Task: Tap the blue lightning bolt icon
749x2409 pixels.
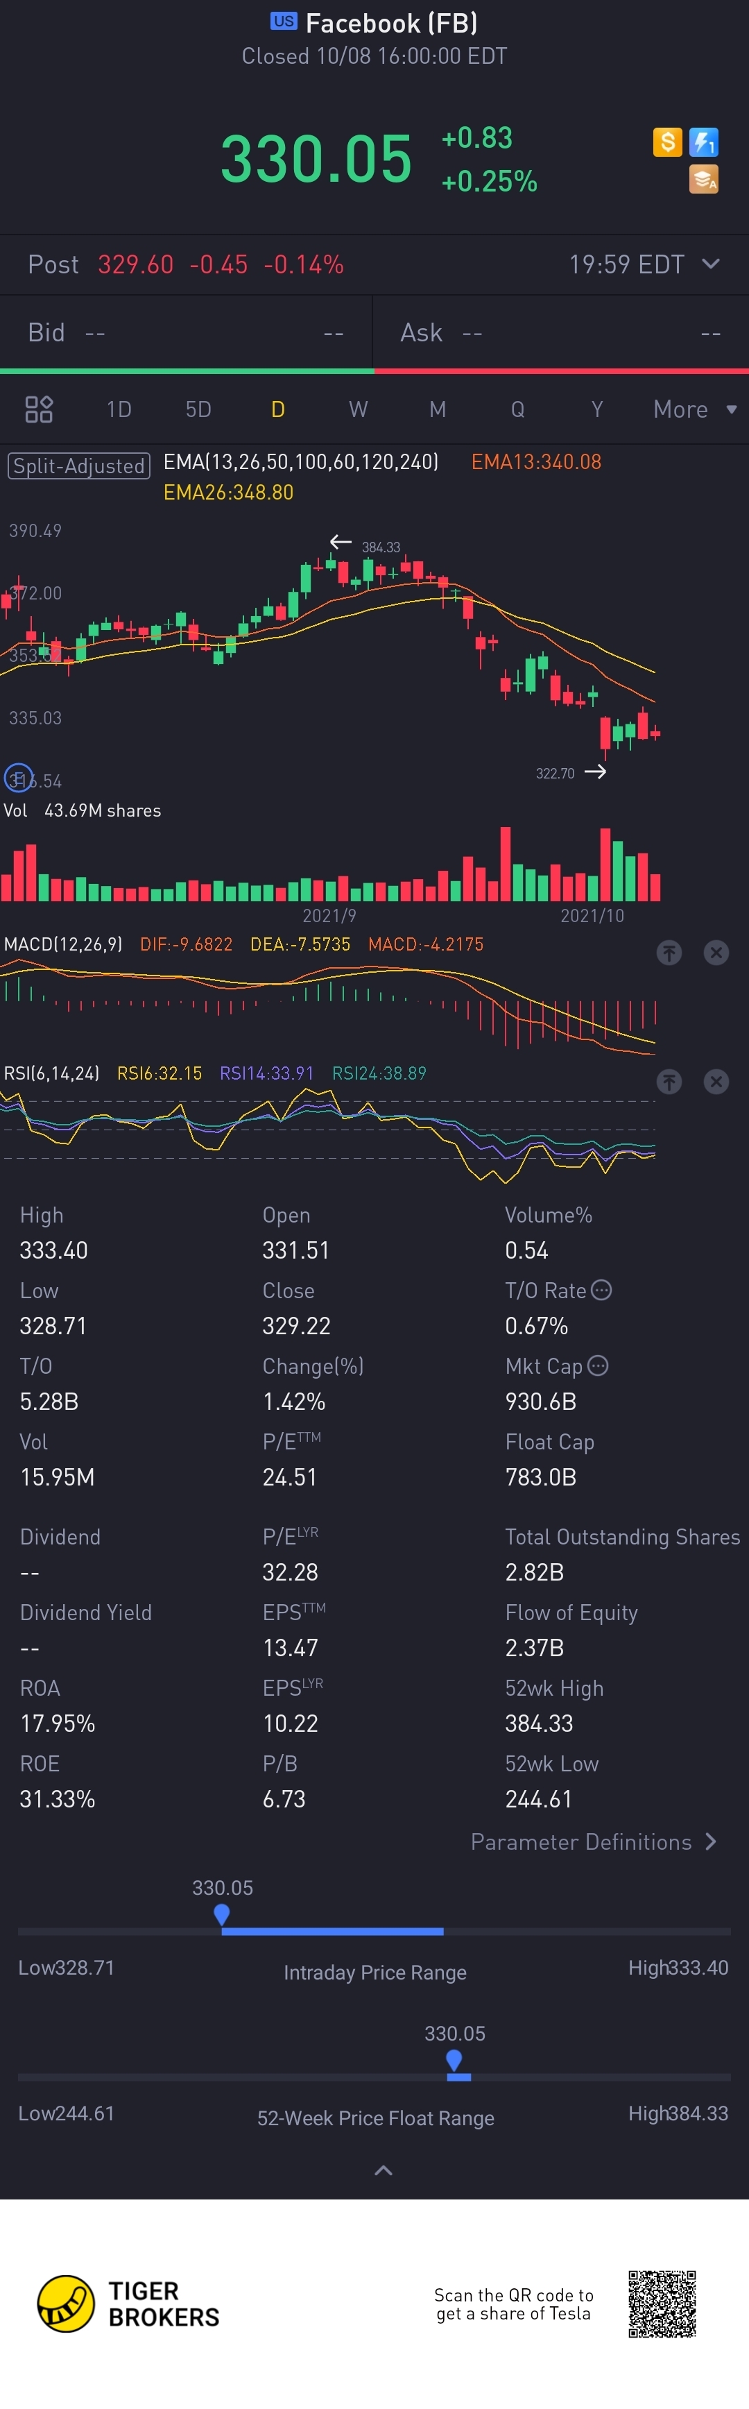Action: tap(703, 142)
